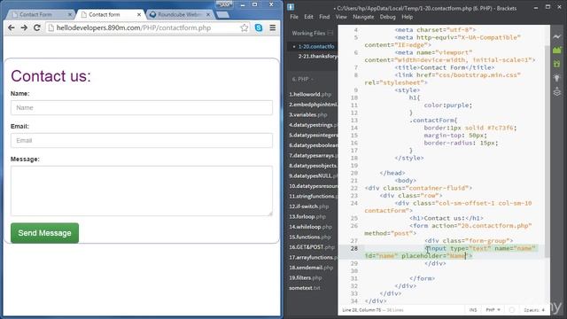Viewport: 567px width, 319px height.
Task: Open the Debug menu in Brackets
Action: [x=388, y=17]
